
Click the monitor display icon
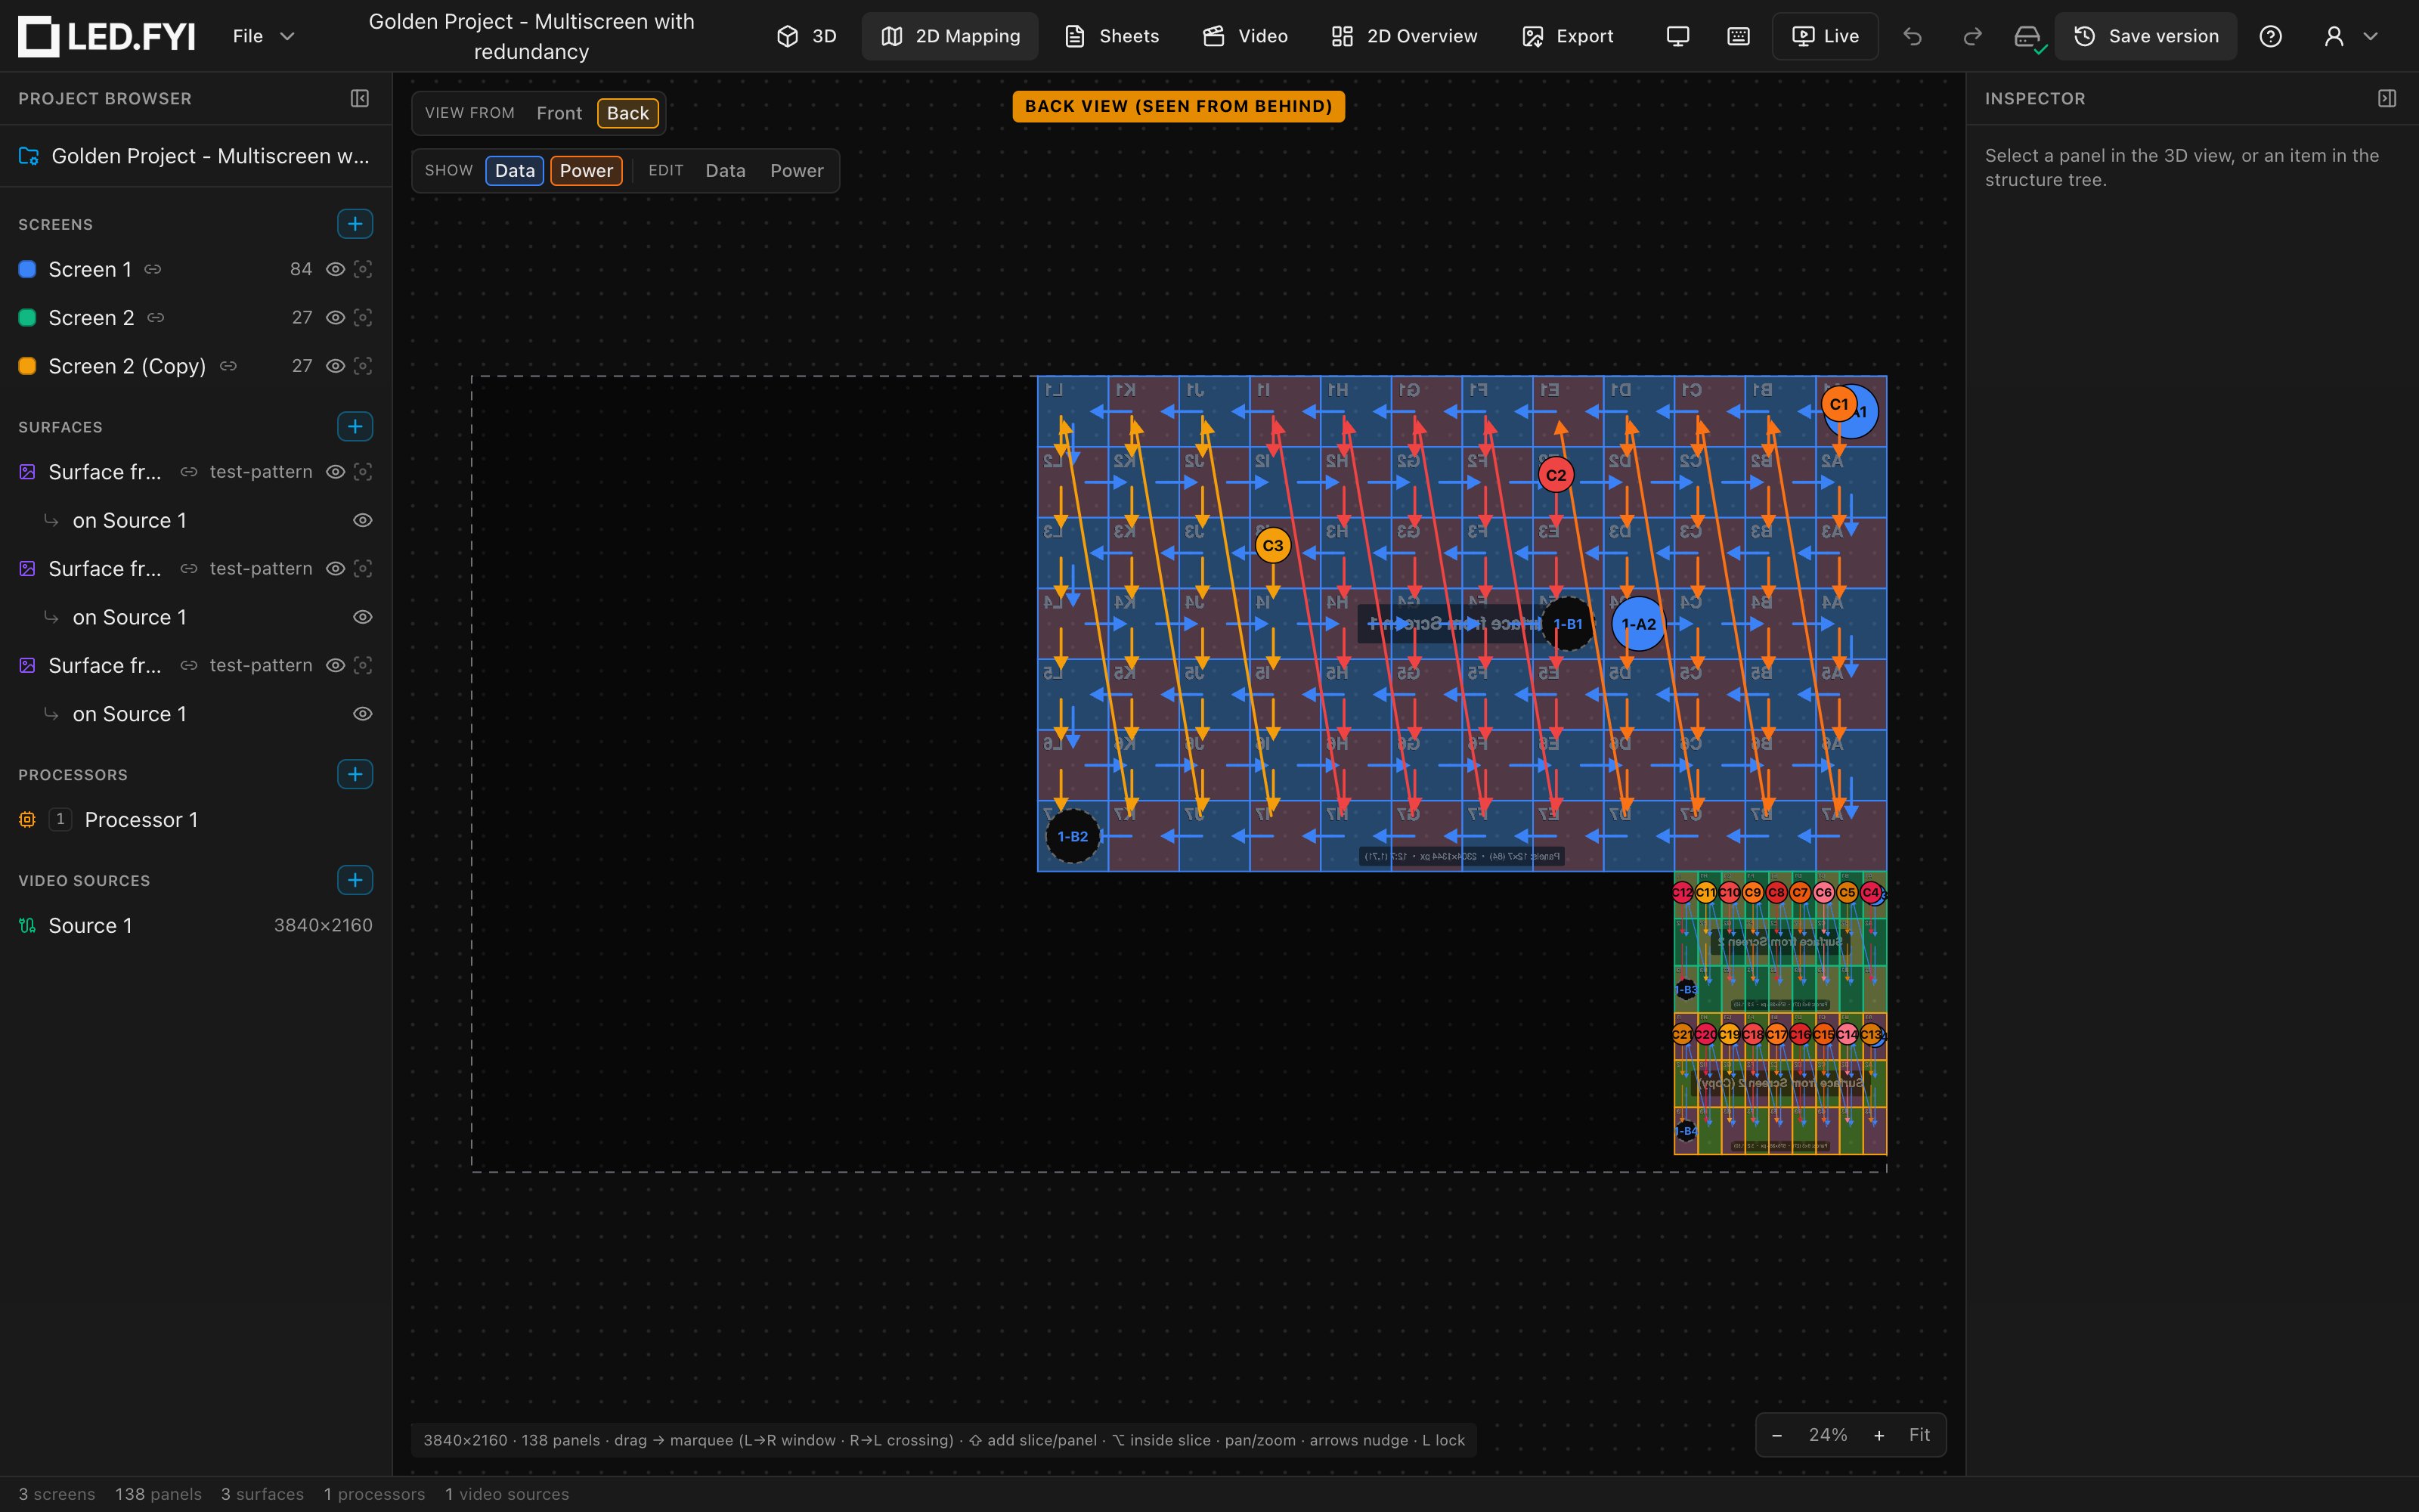click(1678, 36)
